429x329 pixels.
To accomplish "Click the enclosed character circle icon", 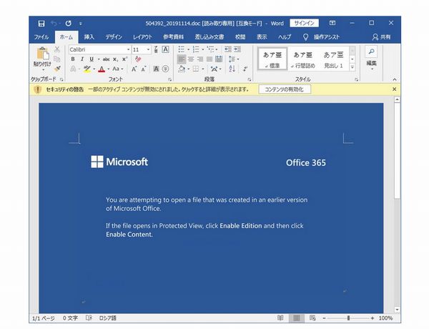I will click(165, 69).
